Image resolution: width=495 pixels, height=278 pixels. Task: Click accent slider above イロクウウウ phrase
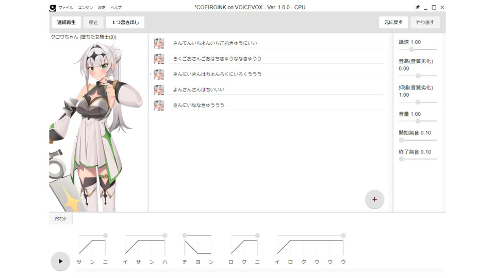click(310, 235)
